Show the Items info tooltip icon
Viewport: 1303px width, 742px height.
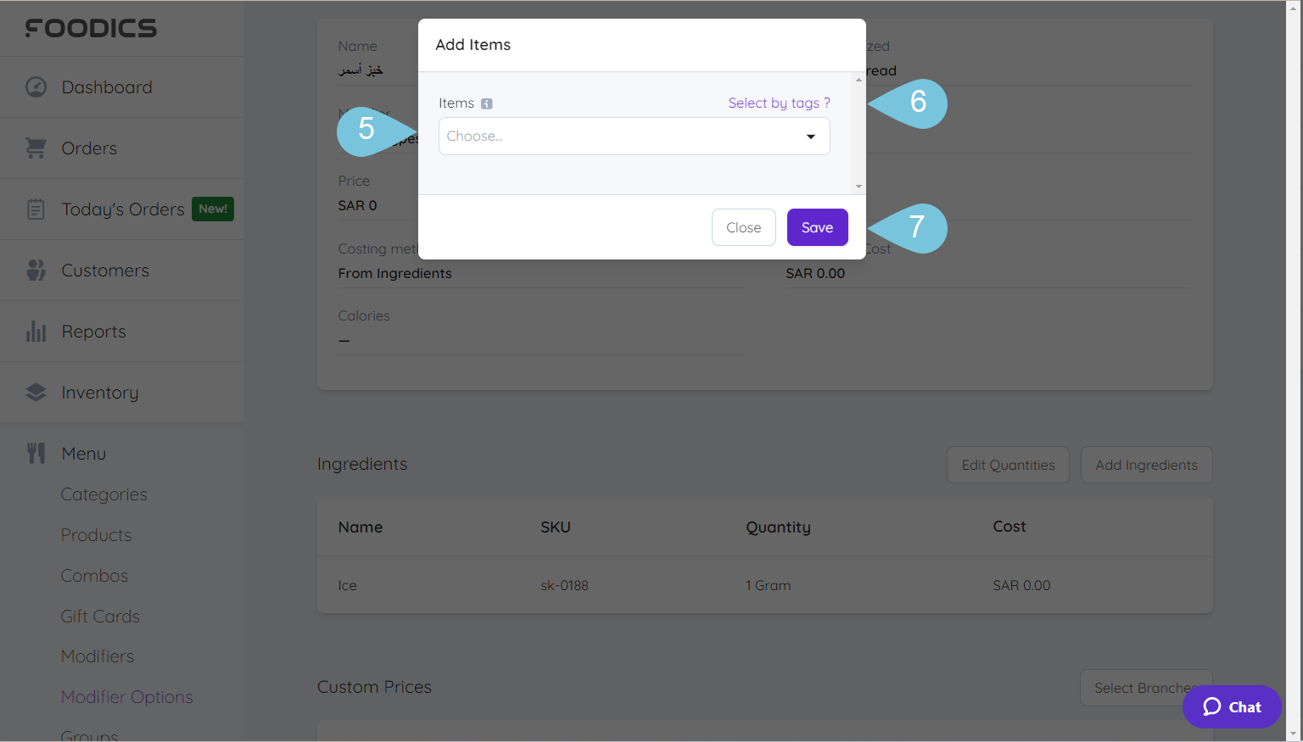pyautogui.click(x=487, y=103)
